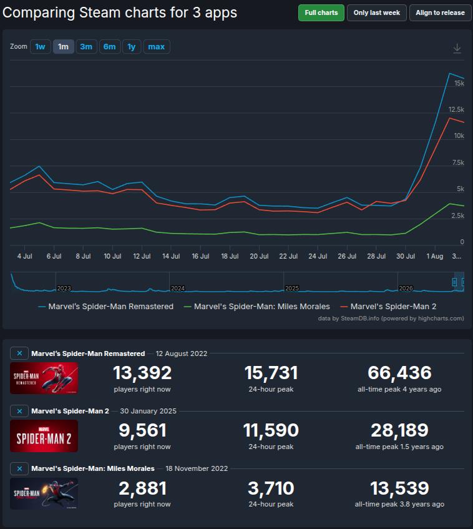Open Marvel's Spider-Man: Miles Morales title link
Screen dimensions: 473x529
click(93, 468)
